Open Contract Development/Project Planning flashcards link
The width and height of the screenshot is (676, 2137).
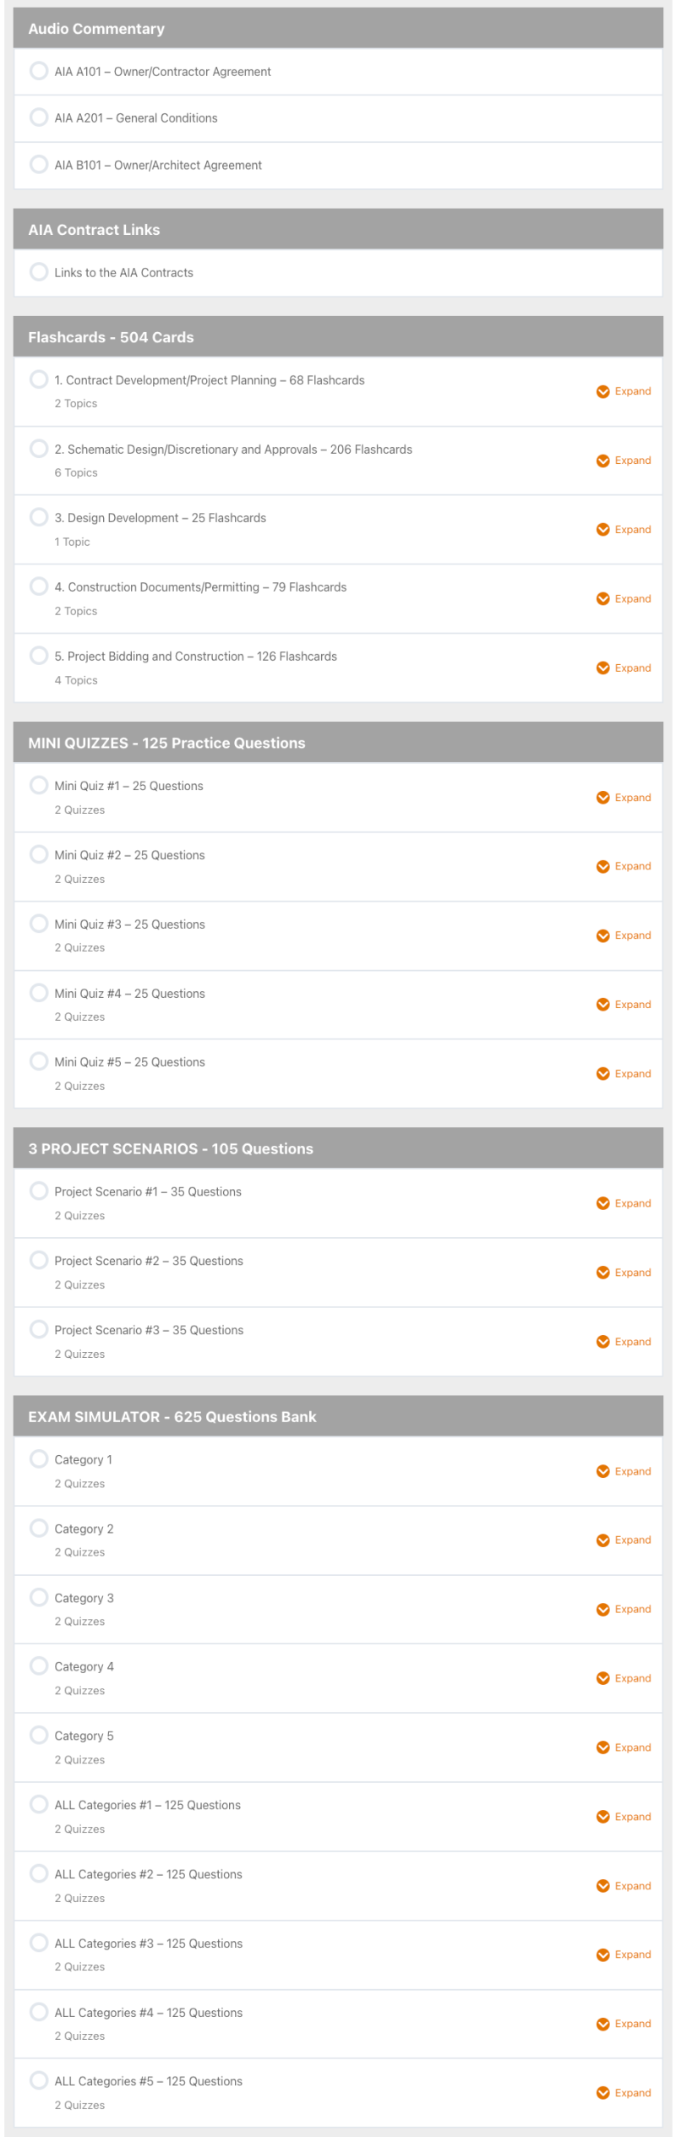click(x=210, y=380)
